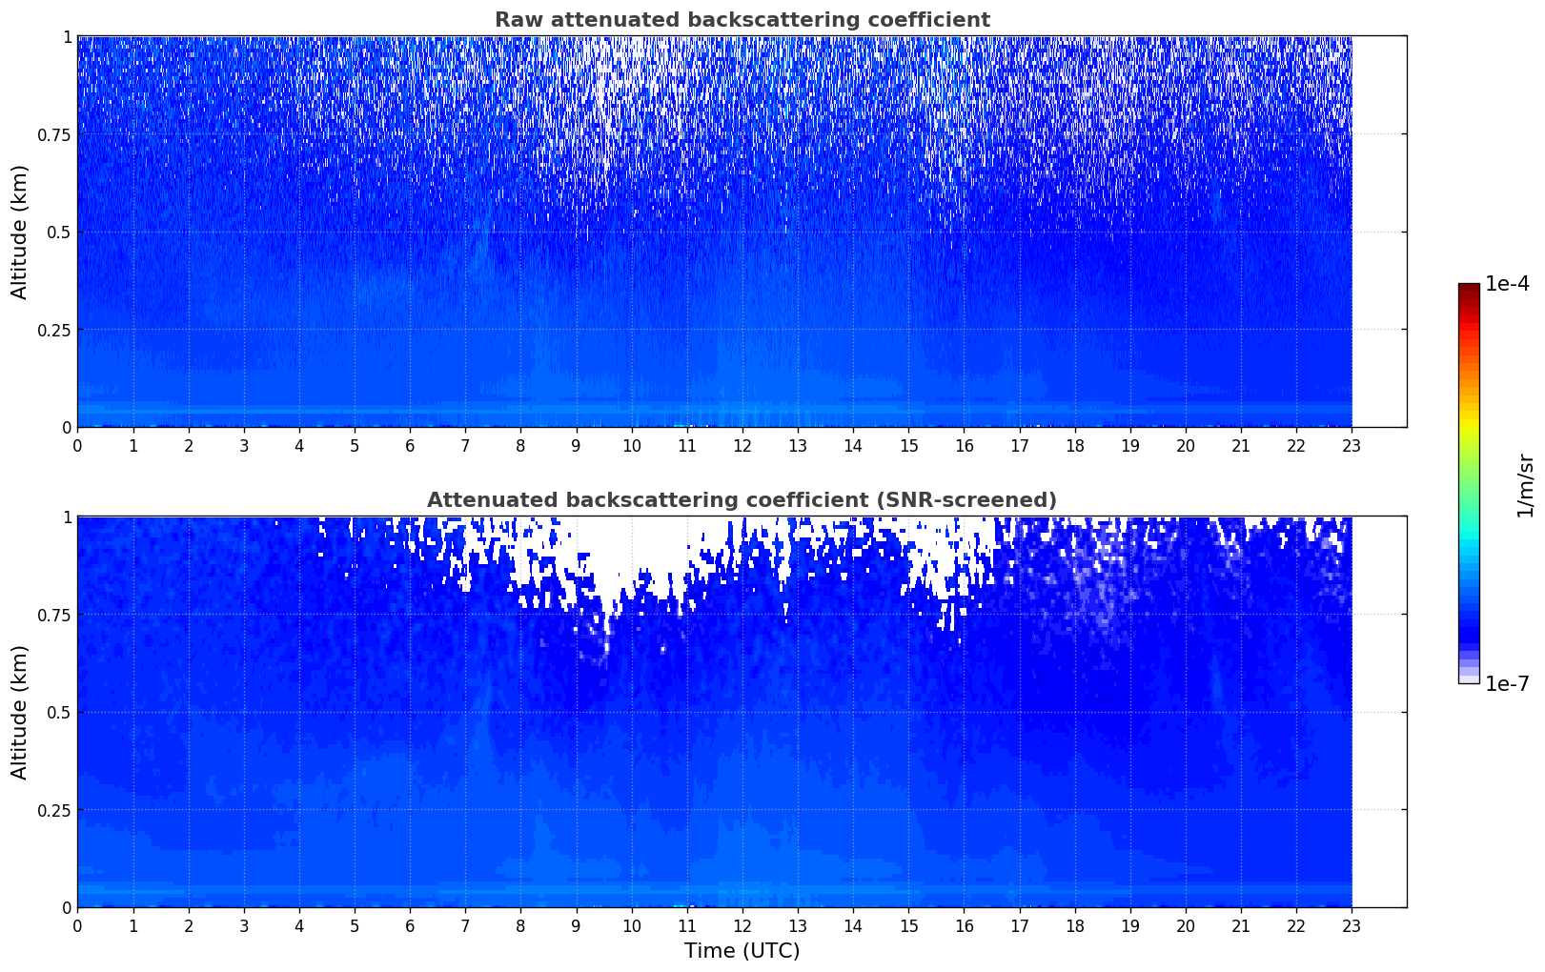1545x972 pixels.
Task: Click the 'Time (UTC)' axis label
Action: [742, 950]
